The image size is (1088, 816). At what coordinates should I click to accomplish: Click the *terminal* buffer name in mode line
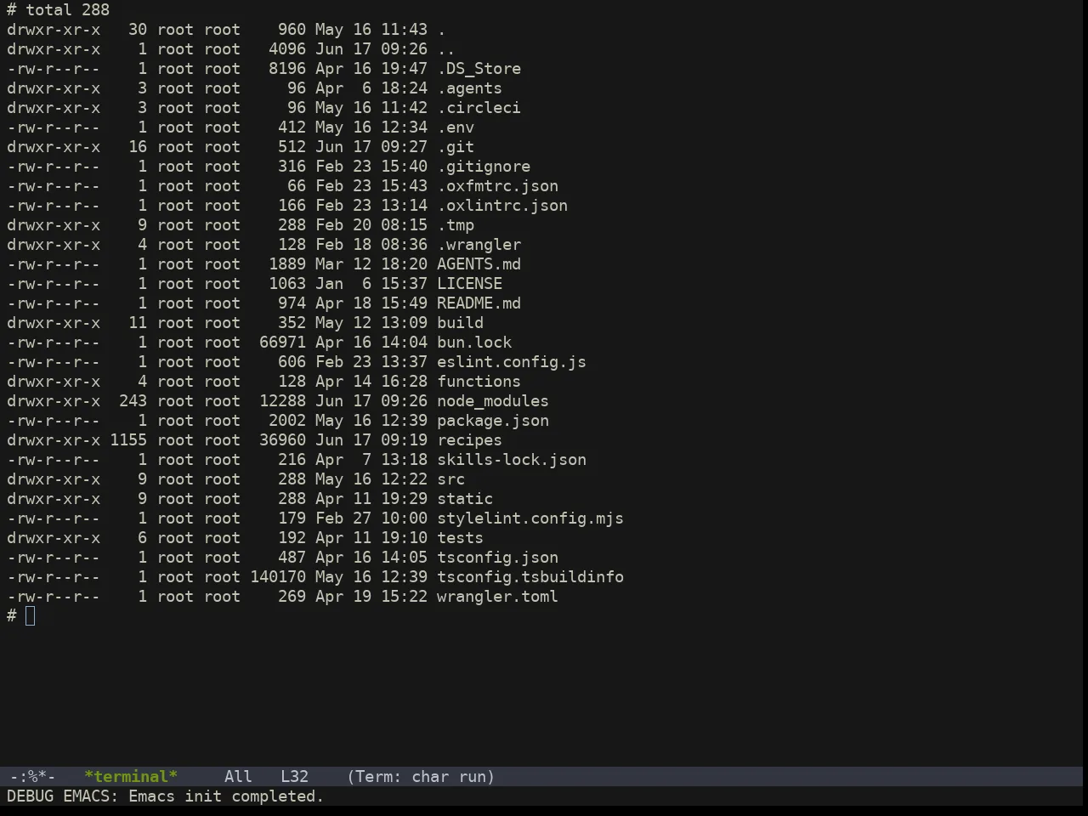pyautogui.click(x=131, y=777)
